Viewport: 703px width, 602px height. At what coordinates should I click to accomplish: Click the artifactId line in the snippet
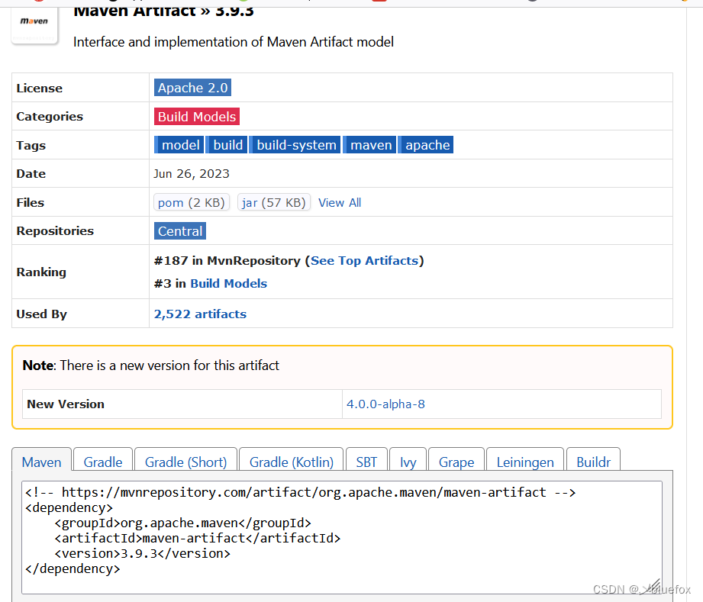click(x=198, y=538)
